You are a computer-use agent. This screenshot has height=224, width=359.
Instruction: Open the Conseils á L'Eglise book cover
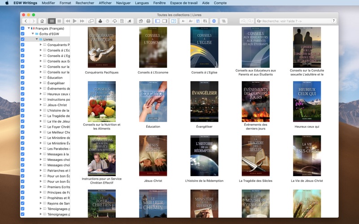pyautogui.click(x=204, y=47)
